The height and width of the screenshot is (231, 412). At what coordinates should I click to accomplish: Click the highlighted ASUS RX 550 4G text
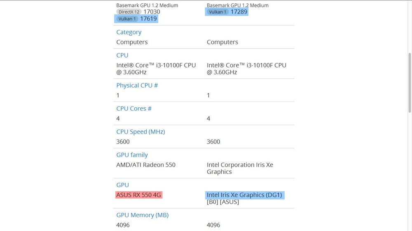(x=139, y=195)
